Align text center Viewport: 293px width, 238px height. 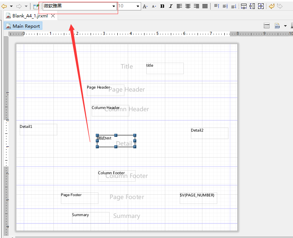[188, 6]
